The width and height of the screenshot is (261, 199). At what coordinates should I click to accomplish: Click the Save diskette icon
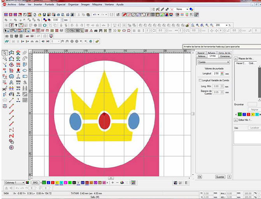(44, 15)
